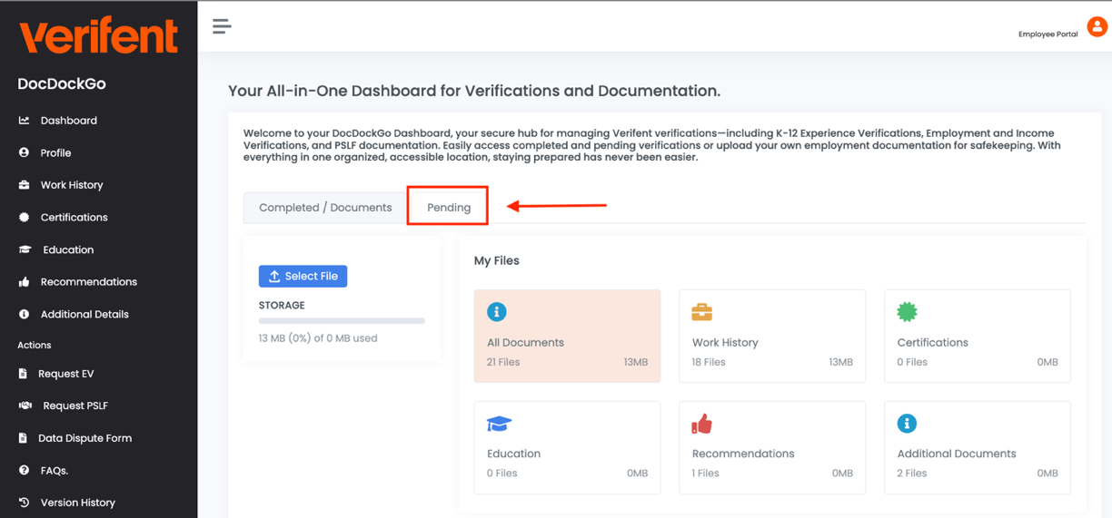Open Work History from sidebar
Screen dimensions: 1112x518
pyautogui.click(x=71, y=185)
